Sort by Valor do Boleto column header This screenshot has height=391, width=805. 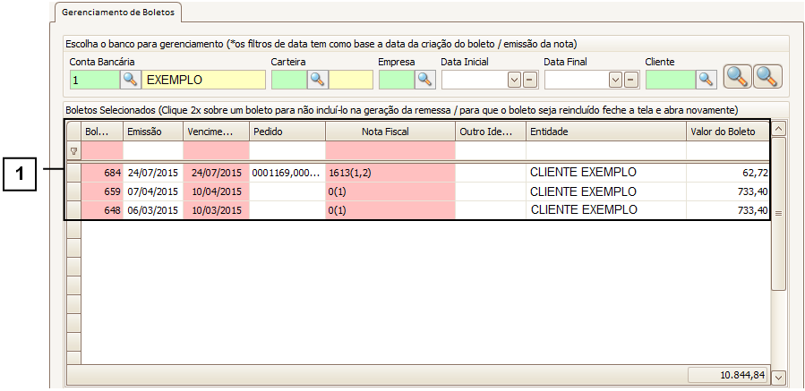click(x=726, y=132)
